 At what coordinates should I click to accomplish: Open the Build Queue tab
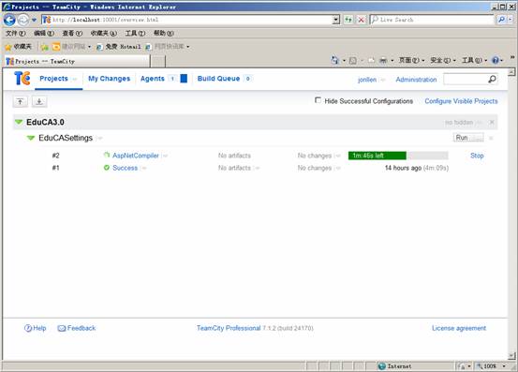[x=218, y=79]
